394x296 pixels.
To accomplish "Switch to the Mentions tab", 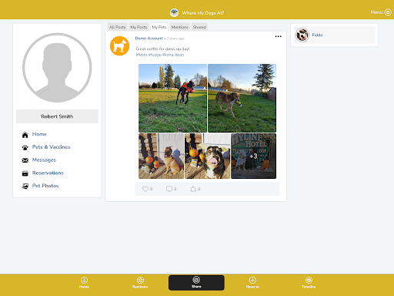I will 179,27.
